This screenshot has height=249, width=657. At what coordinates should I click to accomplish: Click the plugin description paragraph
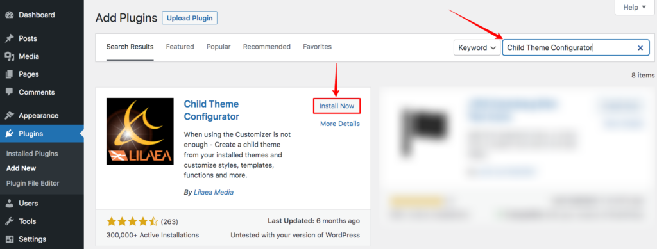tap(237, 155)
